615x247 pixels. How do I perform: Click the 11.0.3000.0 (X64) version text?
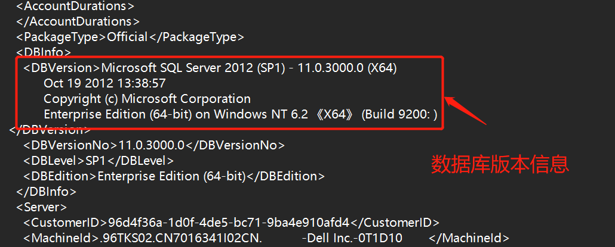348,68
